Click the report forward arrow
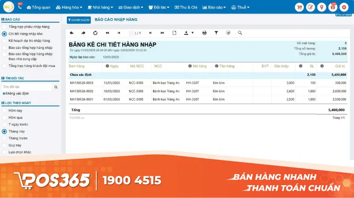The image size is (354, 198). click(83, 33)
